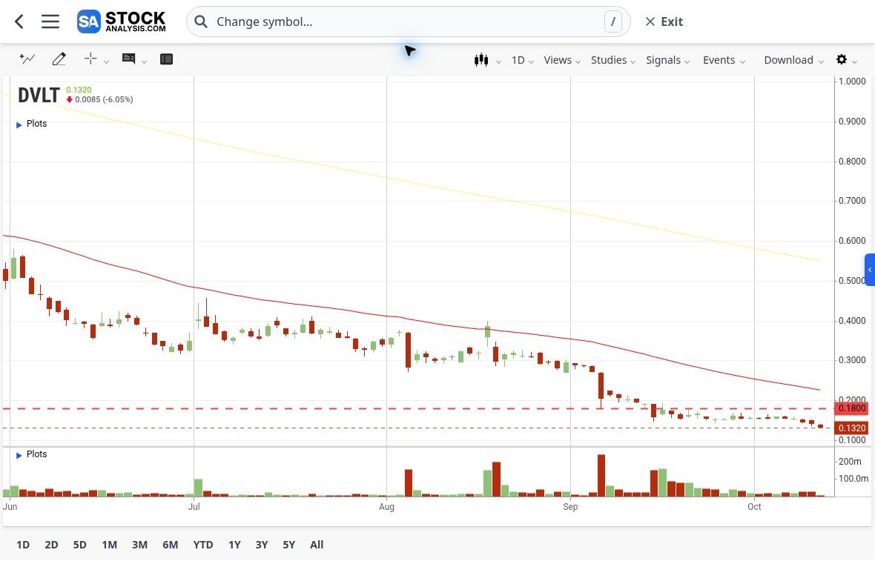
Task: Click the magnifier icon in search box
Action: 201,21
